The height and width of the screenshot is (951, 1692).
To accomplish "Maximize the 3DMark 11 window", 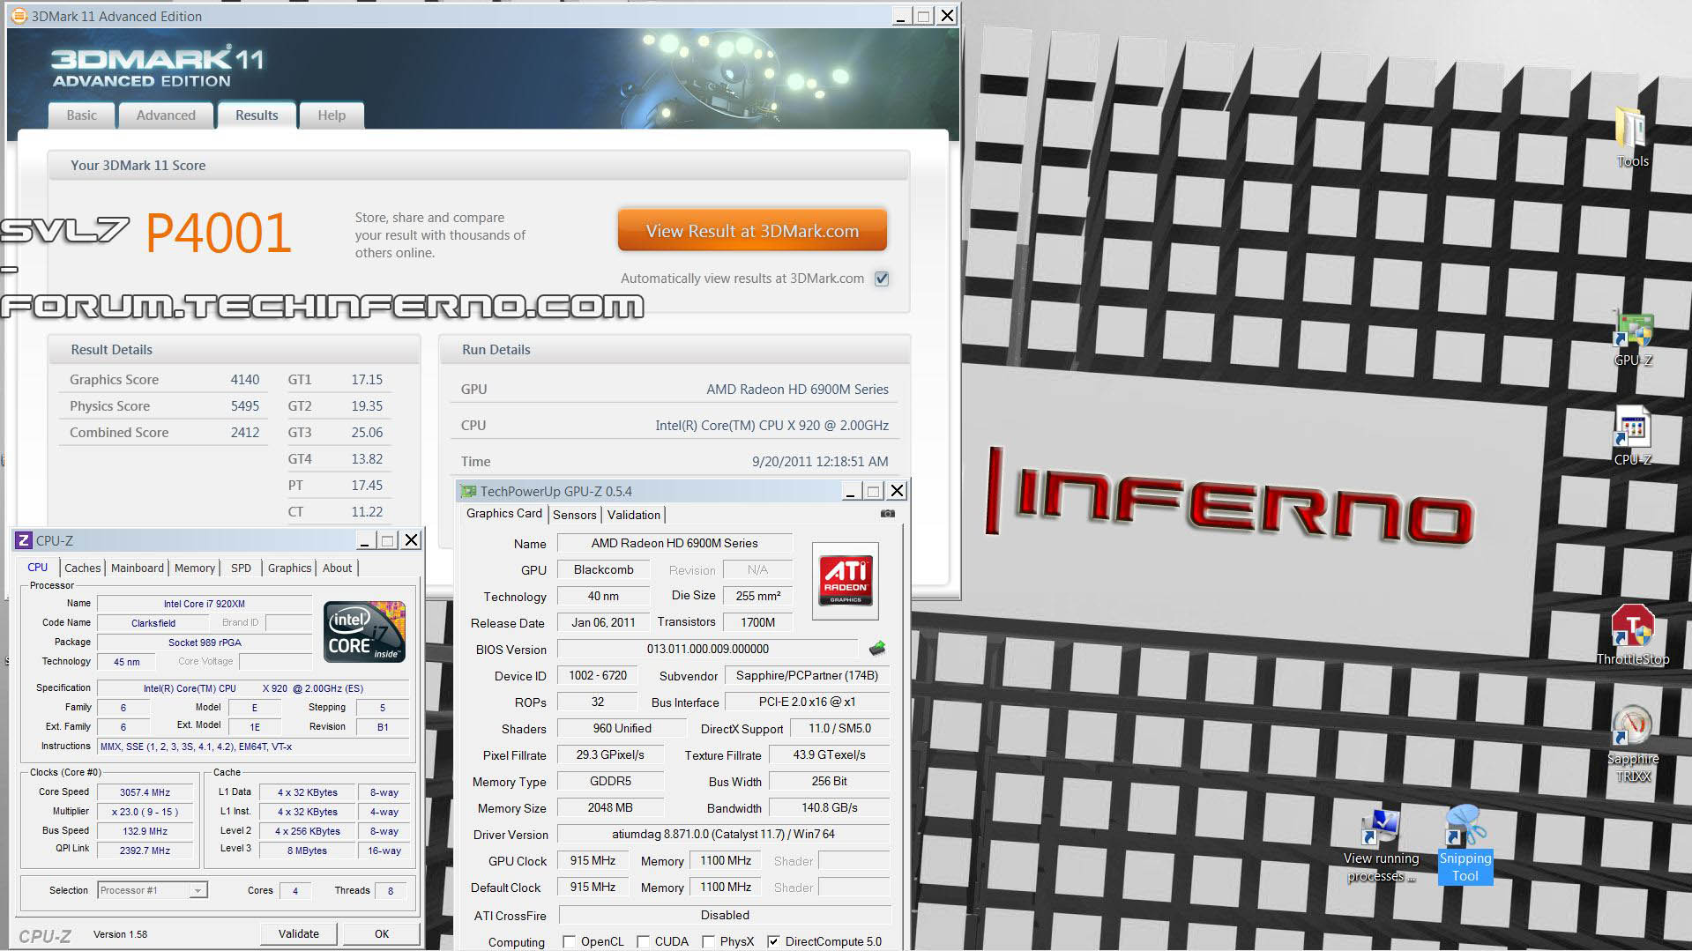I will 923,16.
